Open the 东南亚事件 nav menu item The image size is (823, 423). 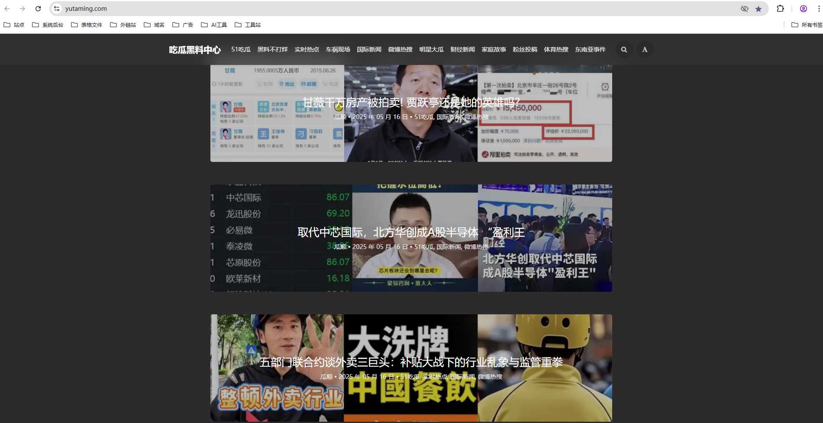click(590, 49)
